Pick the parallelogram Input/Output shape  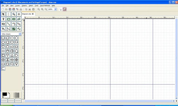(x=8, y=38)
